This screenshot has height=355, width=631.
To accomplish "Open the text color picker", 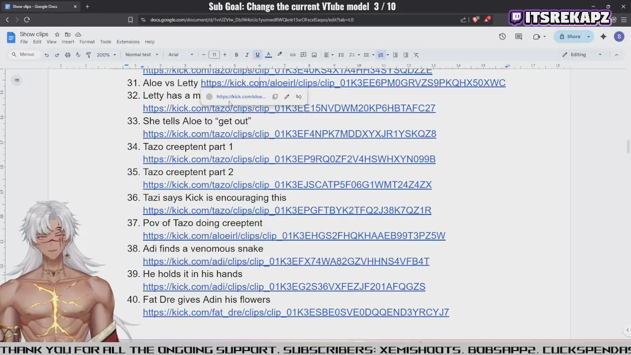I will [268, 55].
